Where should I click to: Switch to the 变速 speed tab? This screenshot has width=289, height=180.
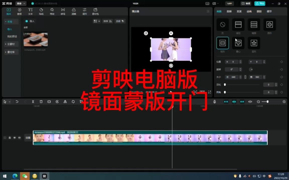click(239, 11)
